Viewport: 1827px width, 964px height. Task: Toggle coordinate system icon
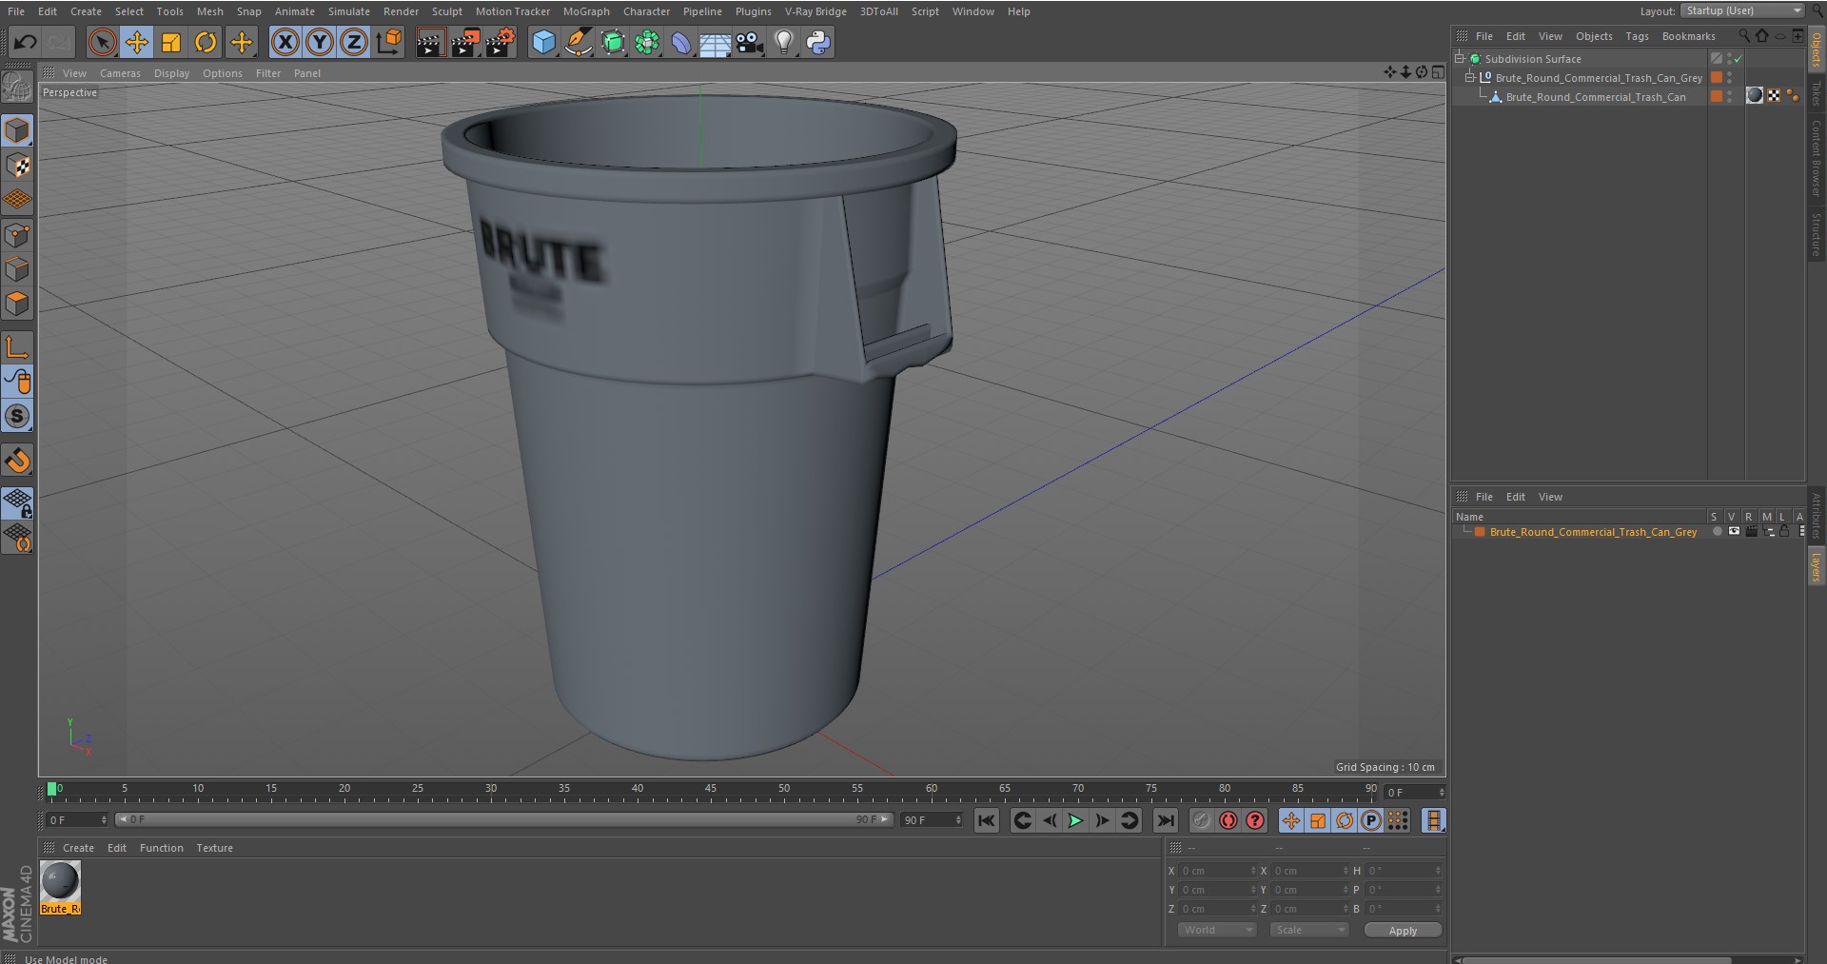click(389, 42)
